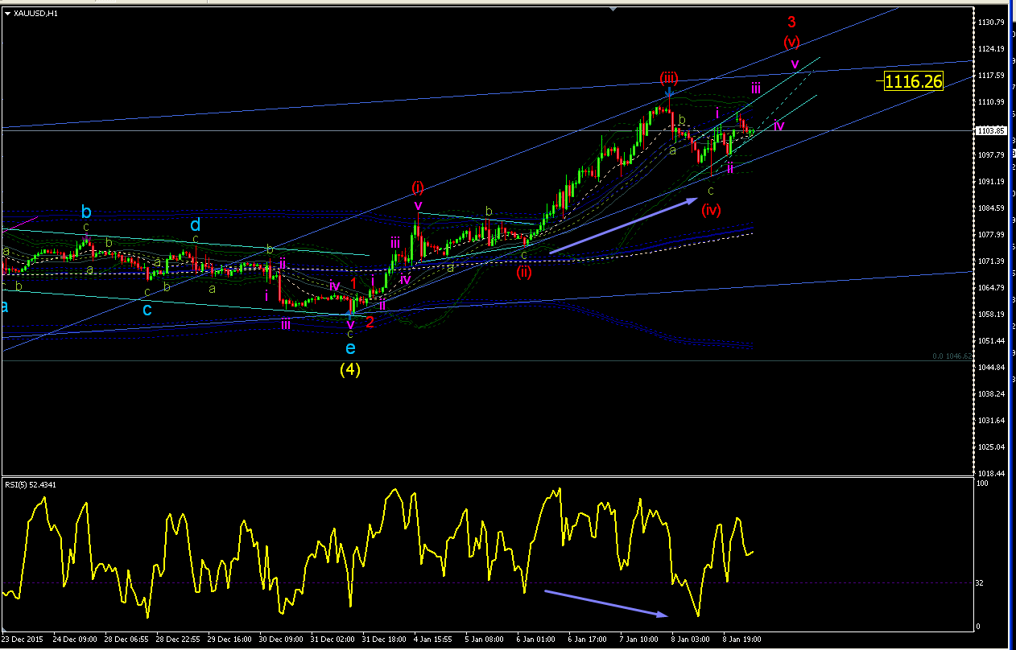The height and width of the screenshot is (650, 1016).
Task: Click the 23 Dec 2015 date label
Action: point(23,640)
